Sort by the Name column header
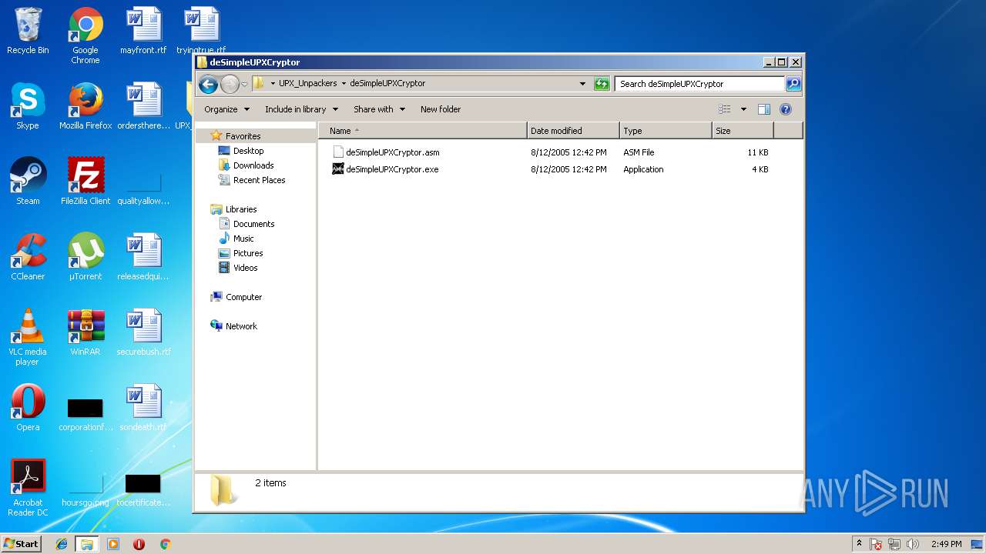The width and height of the screenshot is (986, 554). point(423,131)
